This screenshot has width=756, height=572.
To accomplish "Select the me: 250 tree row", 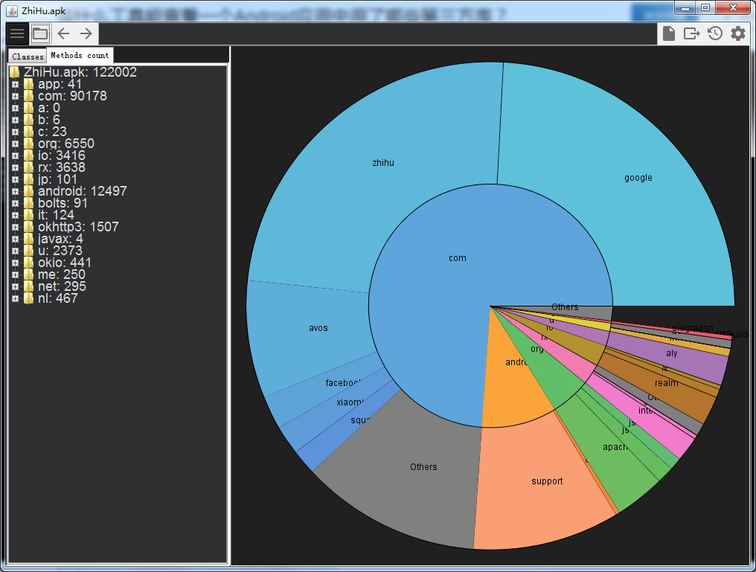I will (54, 274).
